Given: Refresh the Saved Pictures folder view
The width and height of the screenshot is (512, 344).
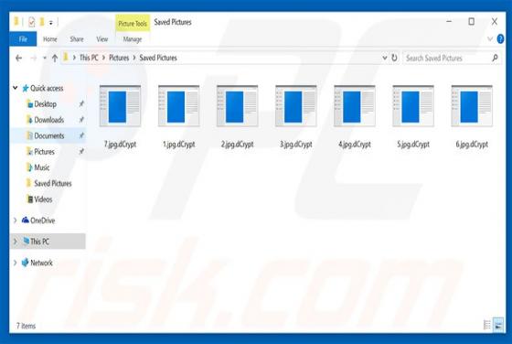Looking at the screenshot, I should [x=394, y=58].
